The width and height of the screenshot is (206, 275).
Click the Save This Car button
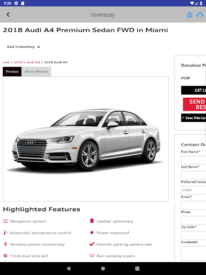[x=194, y=118]
